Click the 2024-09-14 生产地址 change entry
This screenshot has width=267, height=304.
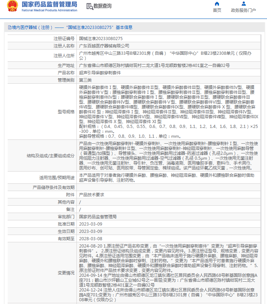(x=168, y=280)
